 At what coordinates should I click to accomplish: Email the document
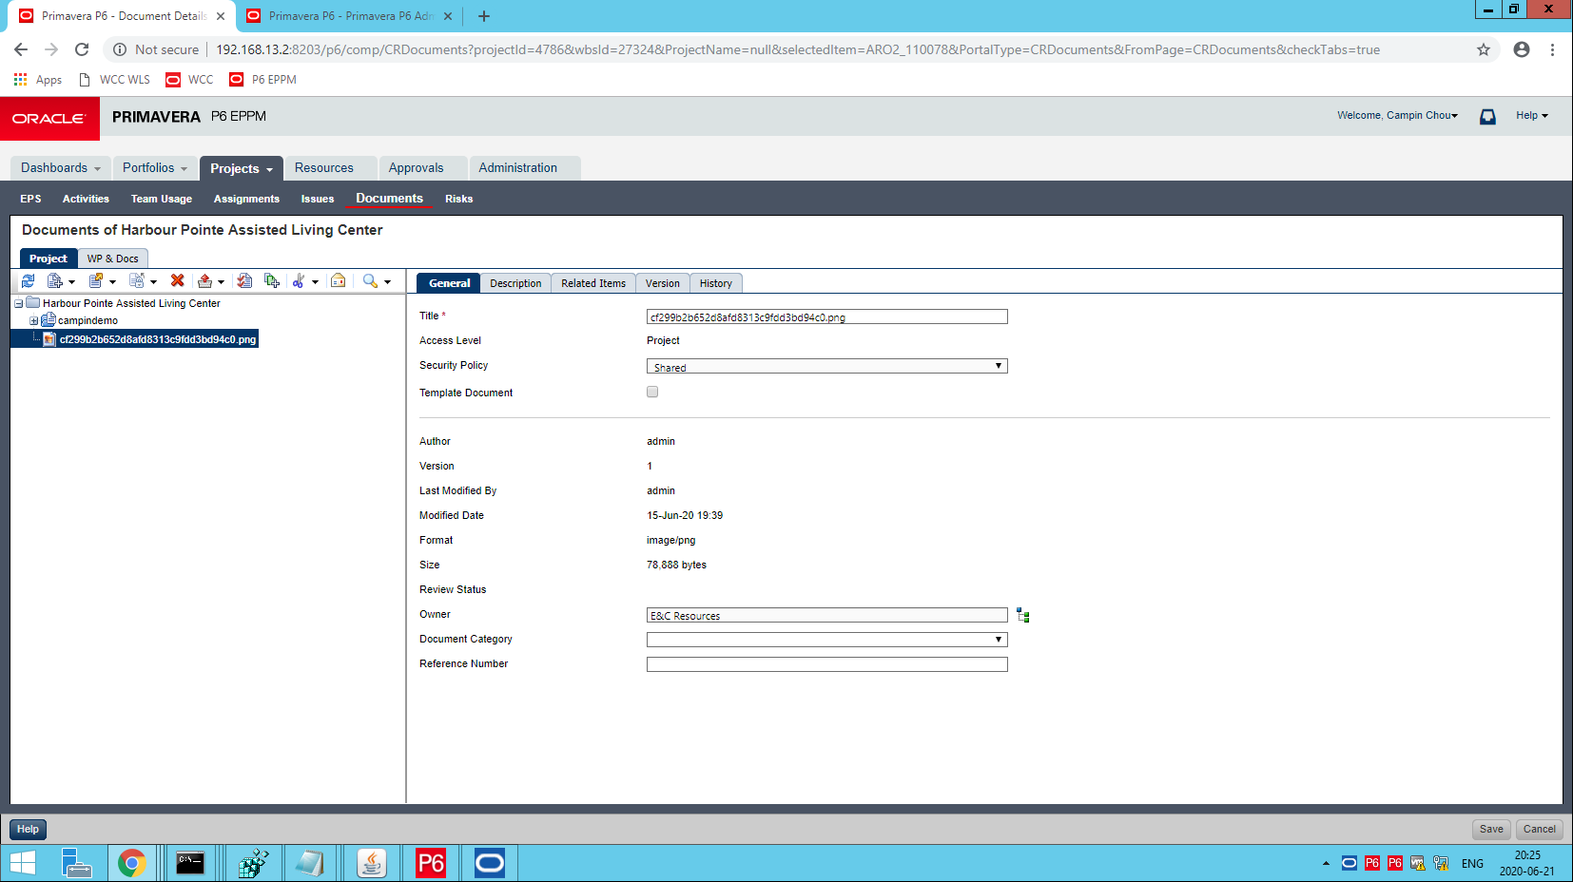[x=338, y=281]
